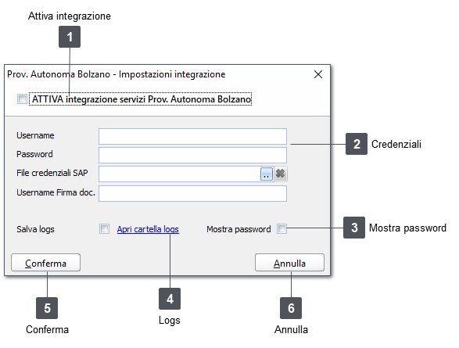Click callout number 3 marker
The height and width of the screenshot is (348, 459).
tap(354, 228)
